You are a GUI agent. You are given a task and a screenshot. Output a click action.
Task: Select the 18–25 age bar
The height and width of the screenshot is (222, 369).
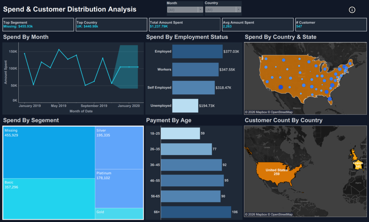[x=180, y=133]
